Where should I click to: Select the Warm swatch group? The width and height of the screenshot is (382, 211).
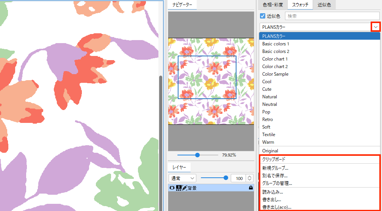tap(319, 142)
